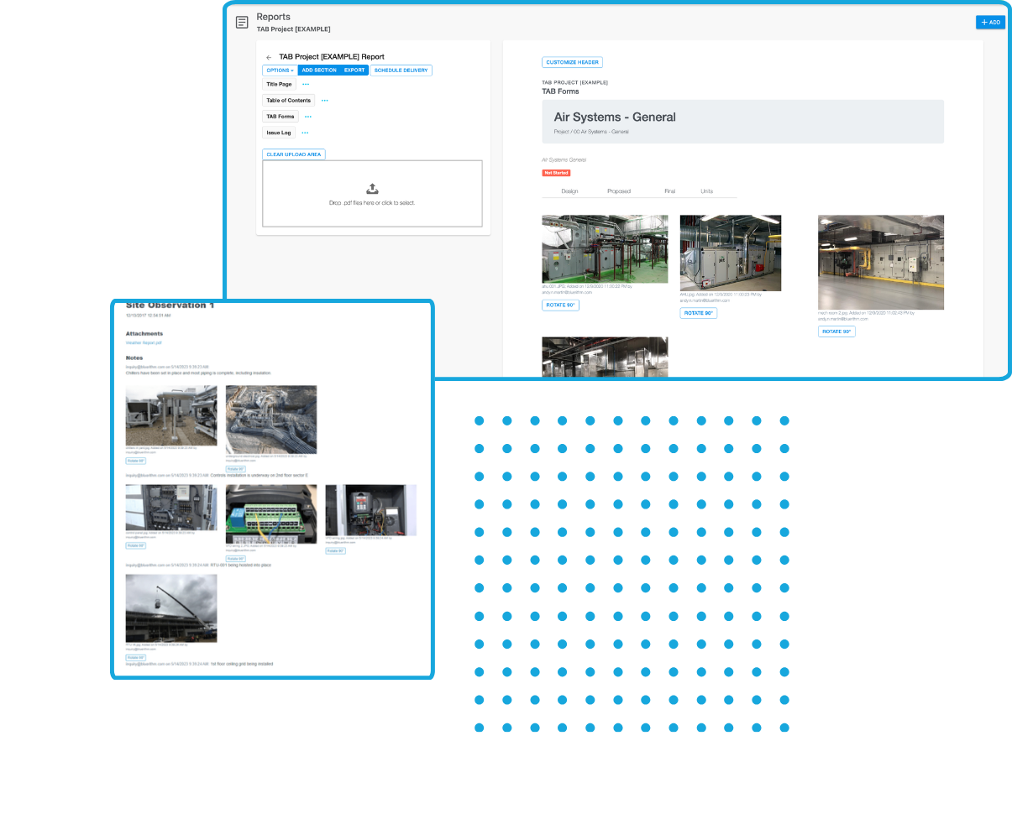Open the mech room 2 photo thumbnail
The image size is (1012, 814).
click(881, 263)
